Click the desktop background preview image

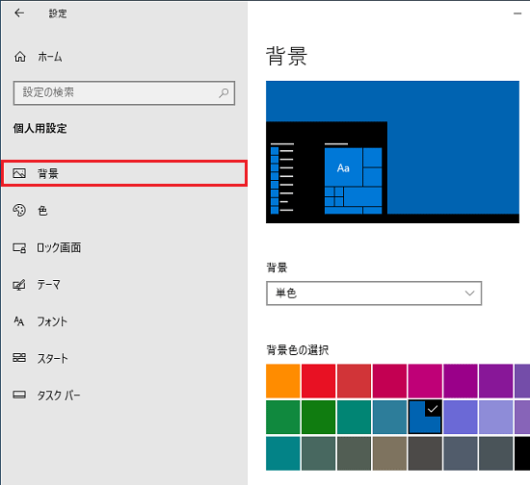pyautogui.click(x=392, y=152)
